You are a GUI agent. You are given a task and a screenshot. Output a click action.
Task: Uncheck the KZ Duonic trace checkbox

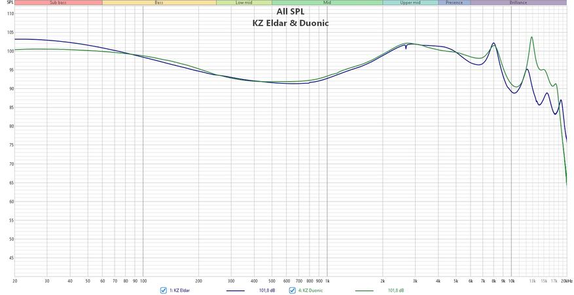pyautogui.click(x=293, y=290)
